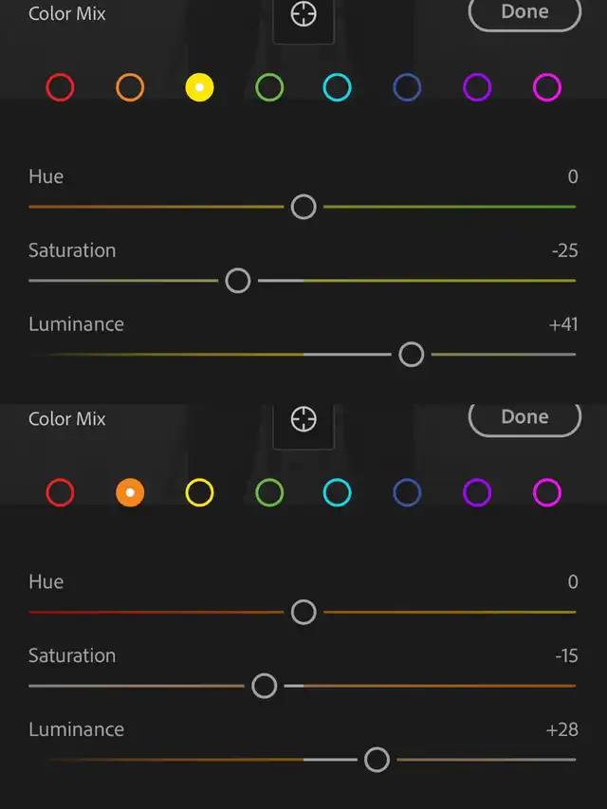Select the magenta color circle in top panel
607x809 pixels.
pos(547,87)
